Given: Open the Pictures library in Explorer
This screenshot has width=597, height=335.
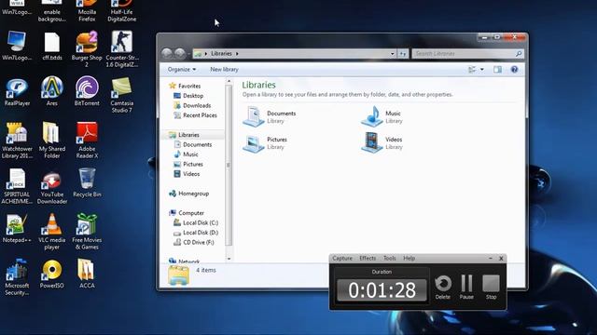Looking at the screenshot, I should 266,142.
